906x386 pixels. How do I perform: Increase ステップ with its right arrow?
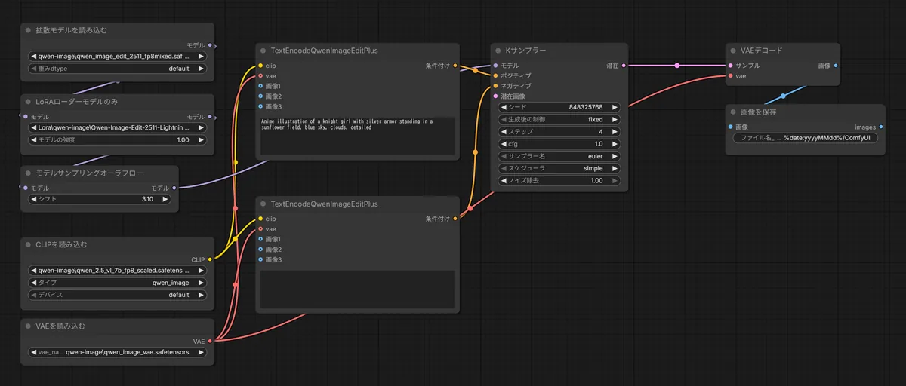[x=615, y=131]
